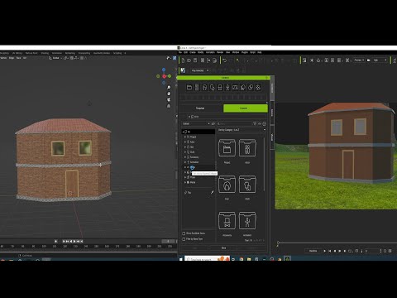
Task: Click the Windows Start button on taskbar
Action: tap(181, 259)
